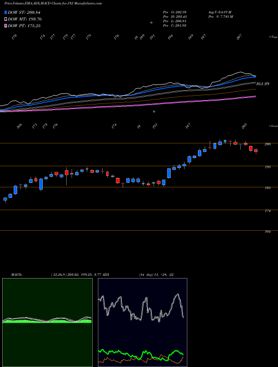
Task: Click the blue DOW ST legend swatch
Action: coord(6,12)
